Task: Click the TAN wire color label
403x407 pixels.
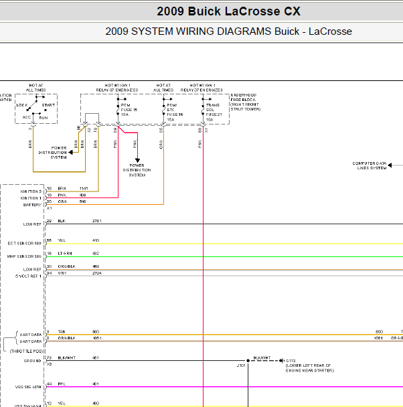Action: click(x=62, y=332)
